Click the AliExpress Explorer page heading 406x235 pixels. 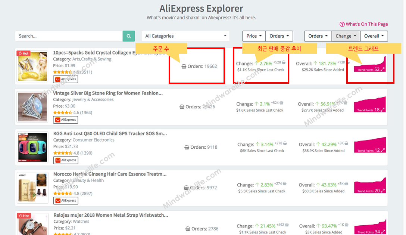201,9
